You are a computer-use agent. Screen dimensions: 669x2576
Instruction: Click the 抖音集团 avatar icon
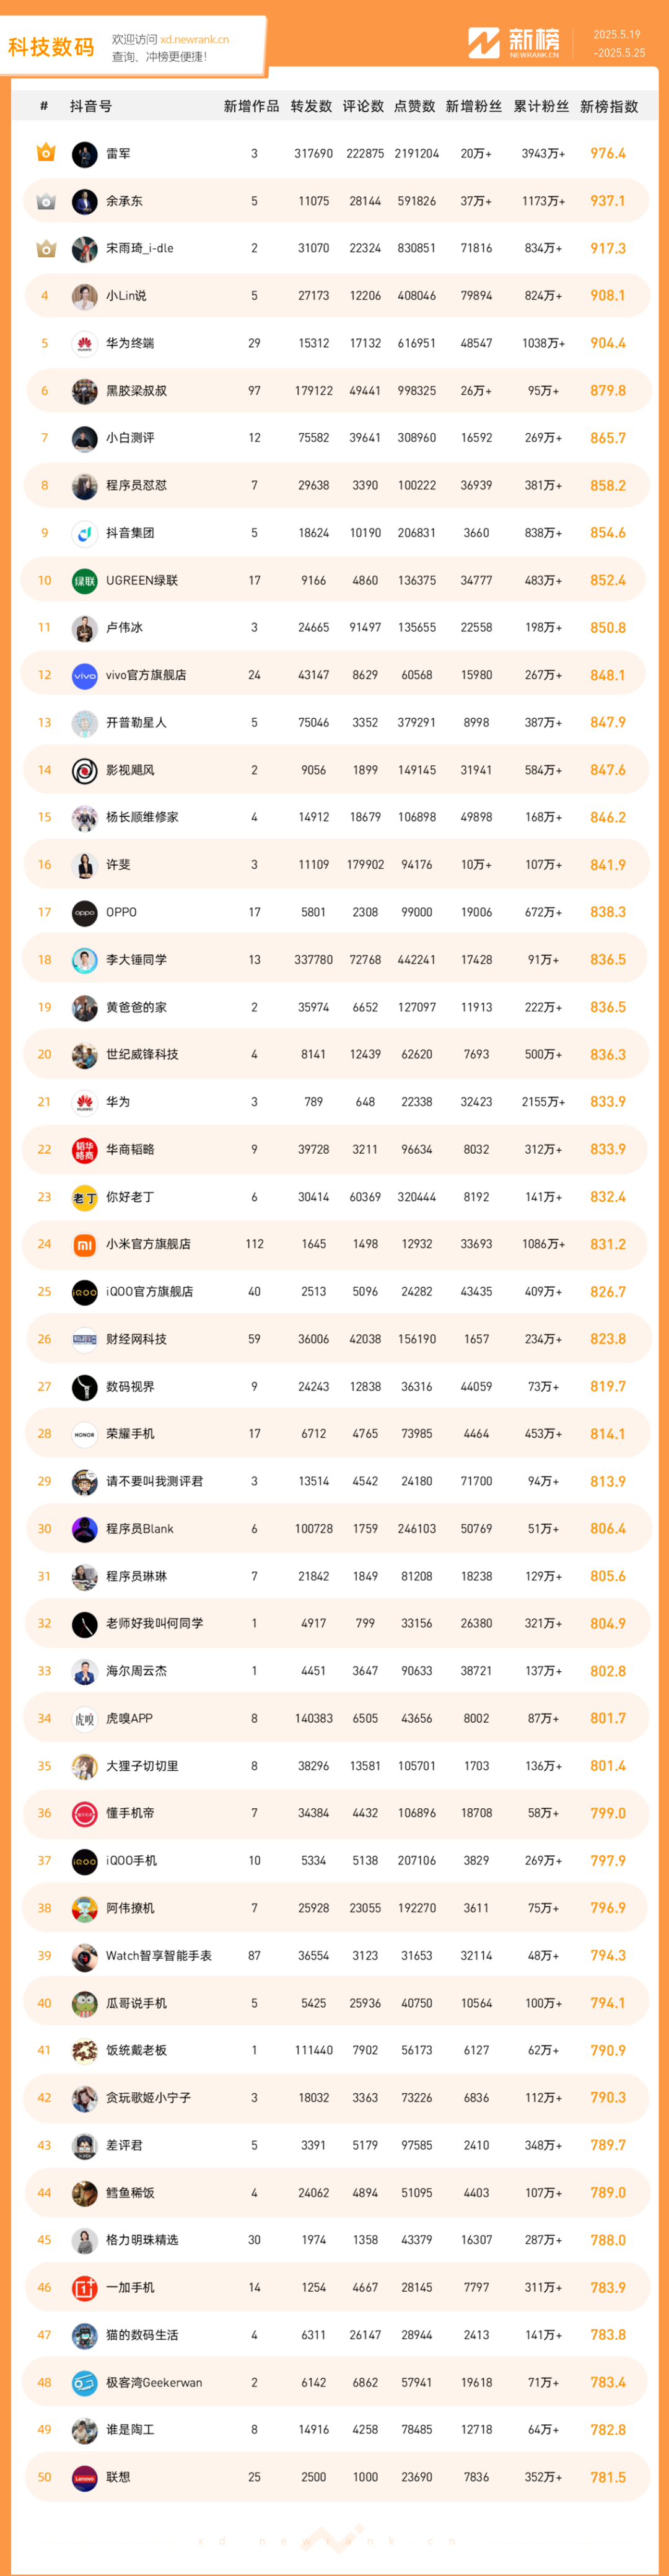pos(85,533)
